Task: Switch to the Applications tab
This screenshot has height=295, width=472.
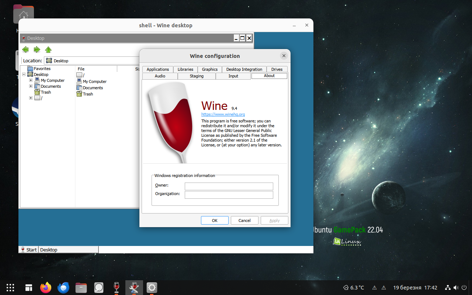Action: (158, 69)
